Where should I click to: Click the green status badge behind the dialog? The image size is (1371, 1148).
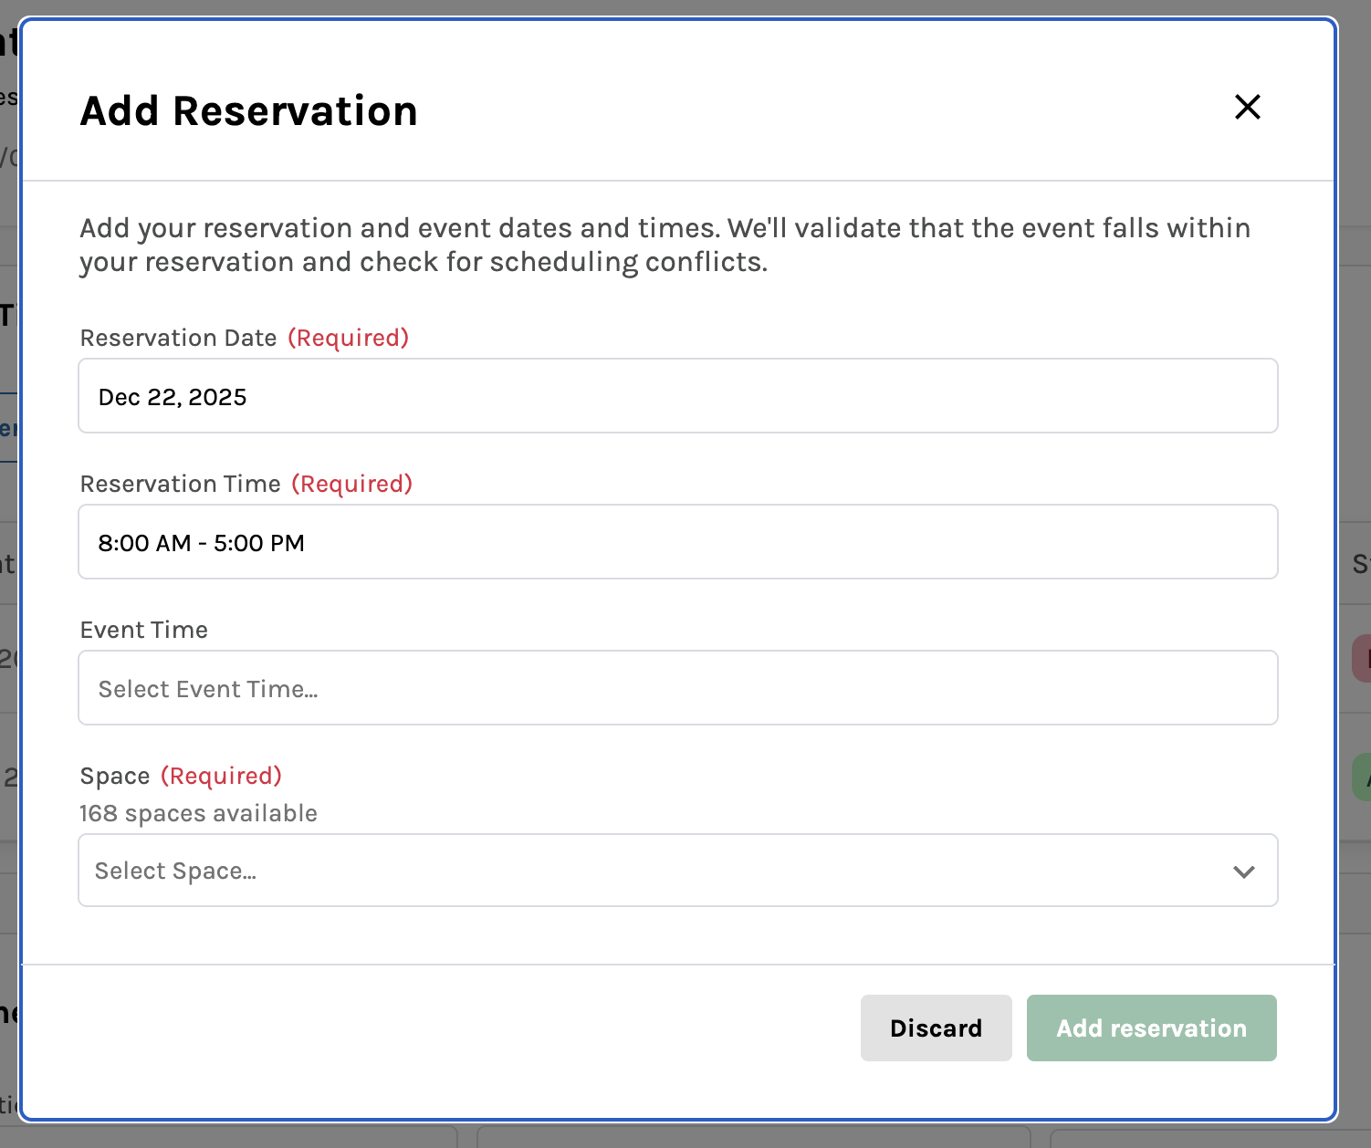pos(1362,778)
